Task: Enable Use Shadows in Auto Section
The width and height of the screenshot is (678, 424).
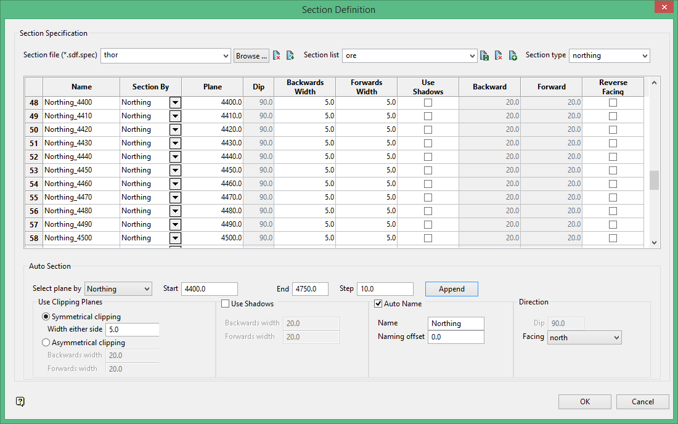Action: click(226, 304)
